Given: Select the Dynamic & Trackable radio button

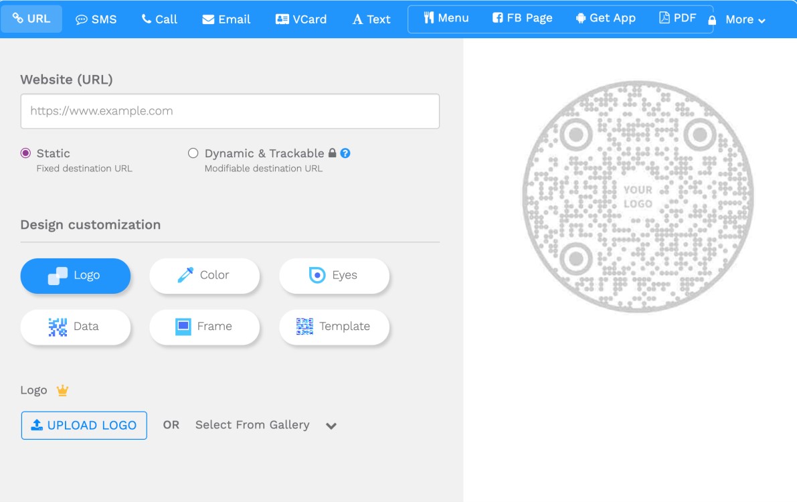Looking at the screenshot, I should point(193,153).
